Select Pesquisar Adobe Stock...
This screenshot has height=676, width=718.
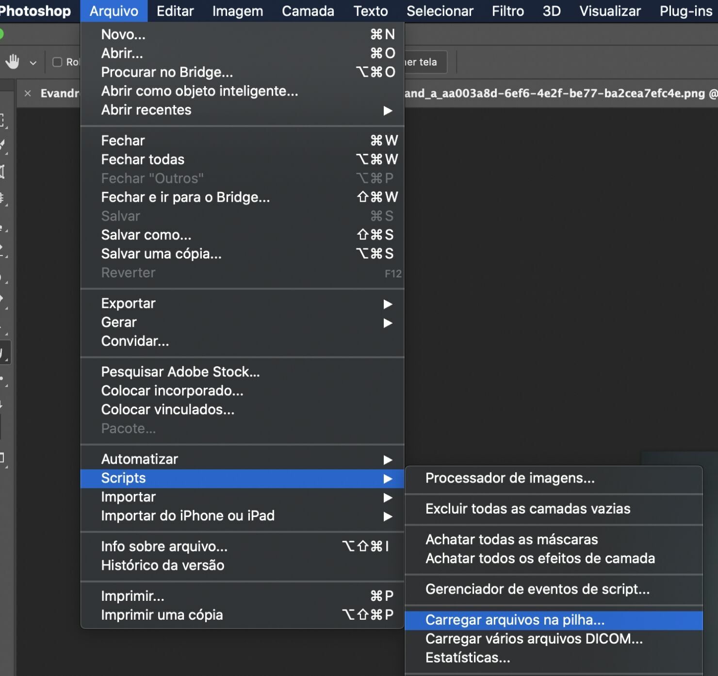point(242,372)
